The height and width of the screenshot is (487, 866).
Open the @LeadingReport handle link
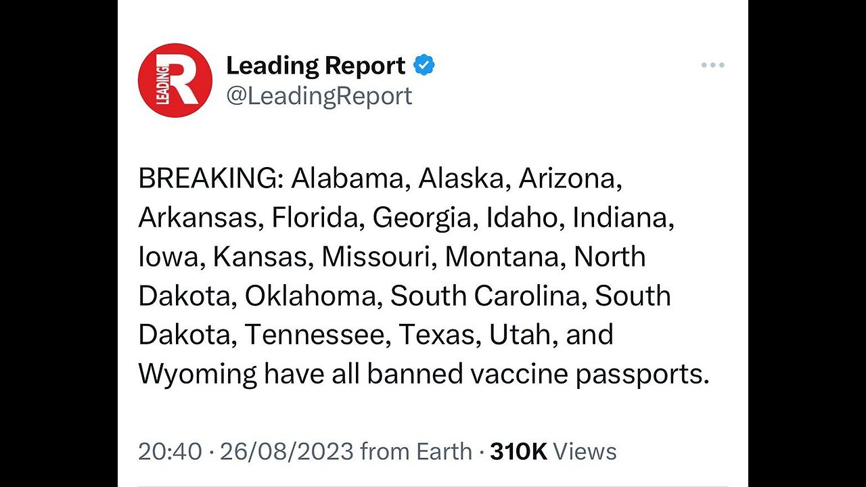click(319, 96)
